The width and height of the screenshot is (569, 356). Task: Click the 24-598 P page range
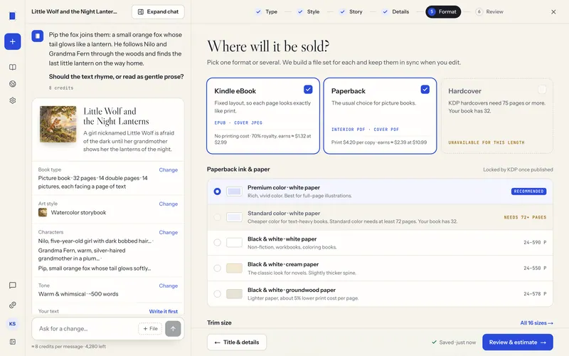coord(535,243)
